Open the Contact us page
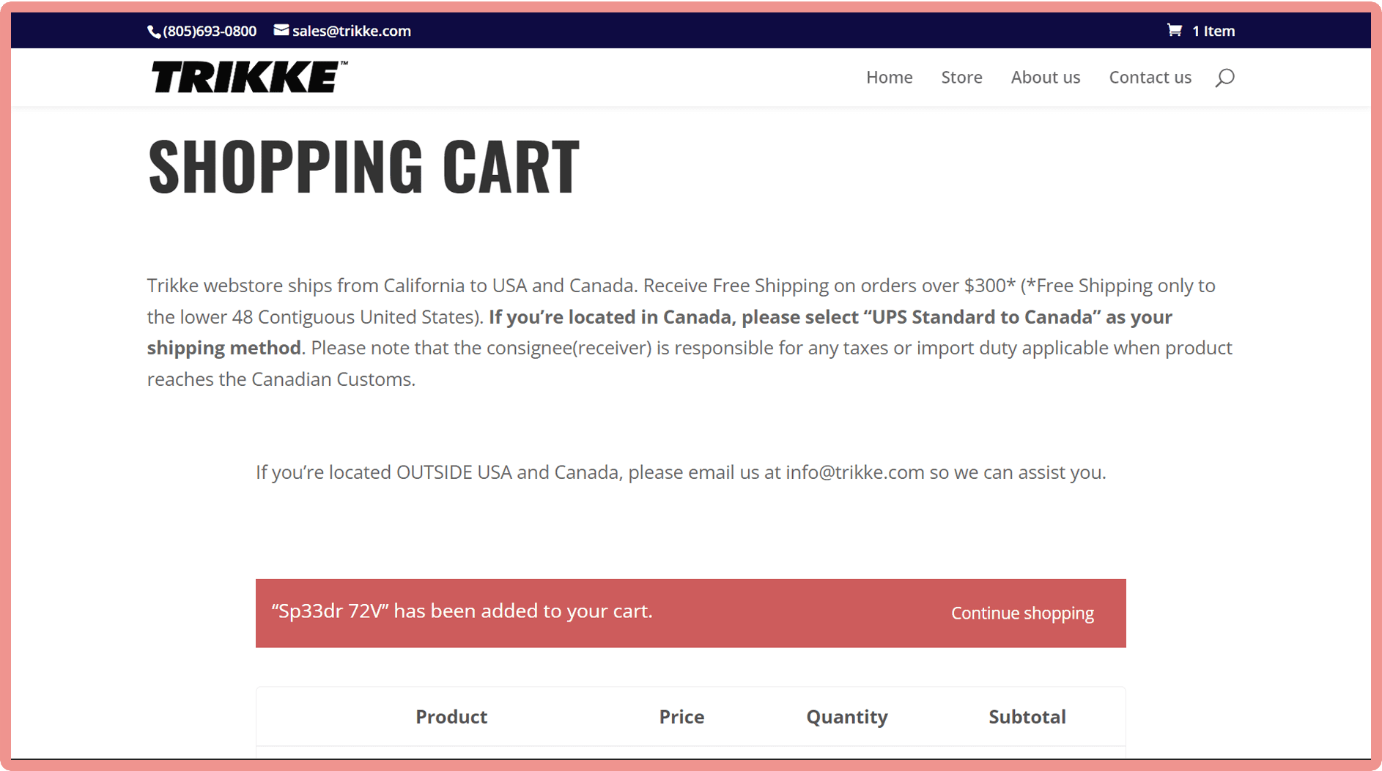1382x771 pixels. tap(1150, 78)
